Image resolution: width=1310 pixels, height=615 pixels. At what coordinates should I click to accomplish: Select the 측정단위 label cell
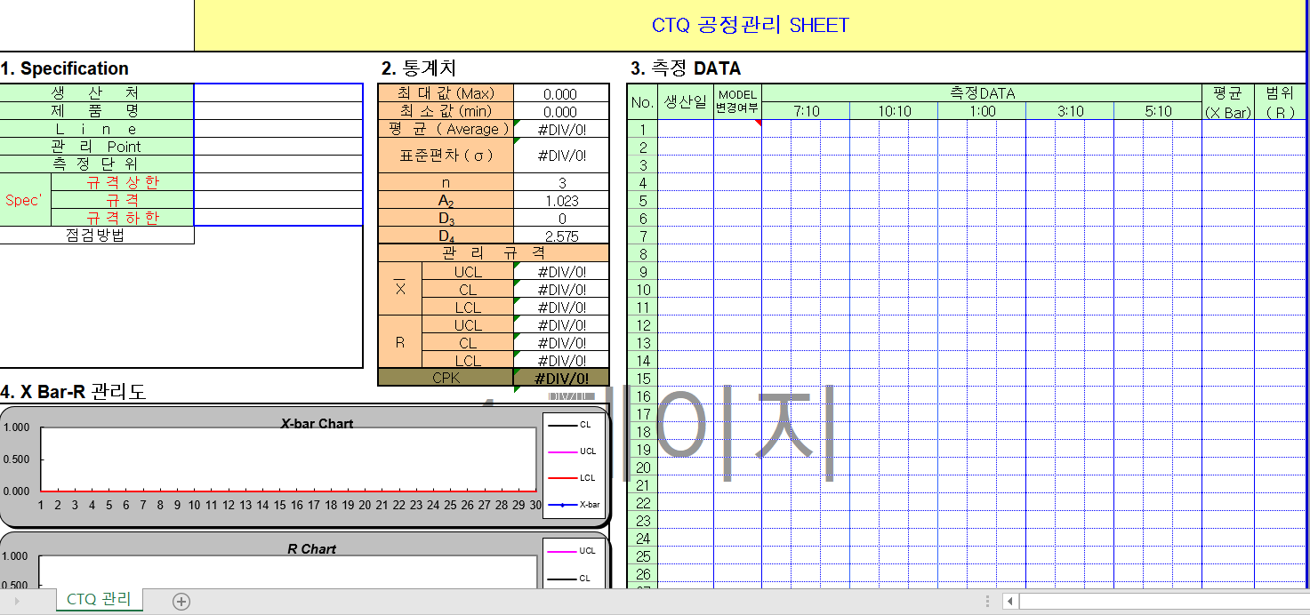pos(96,164)
